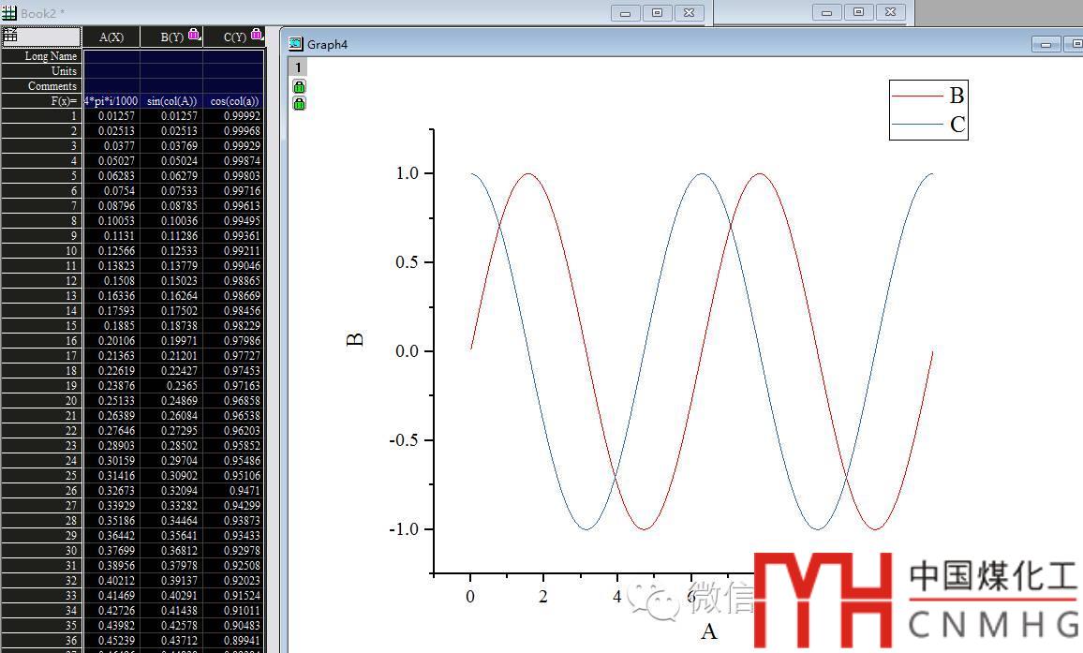Screen dimensions: 1083x653
Task: Click the red B line in the legend
Action: 916,96
